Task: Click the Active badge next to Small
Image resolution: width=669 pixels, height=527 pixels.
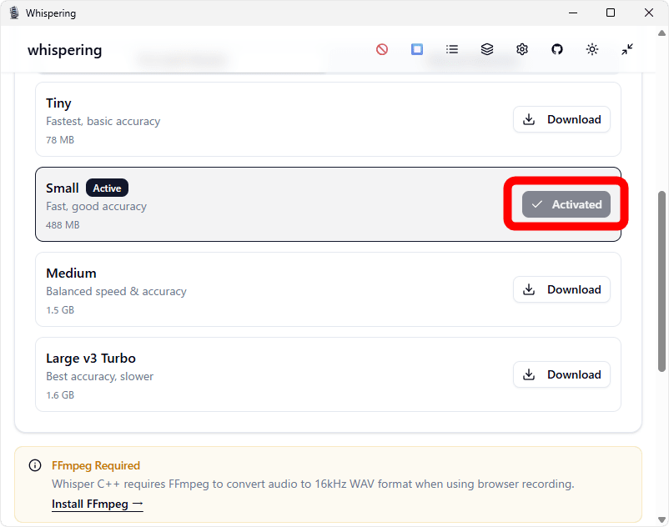Action: [107, 188]
